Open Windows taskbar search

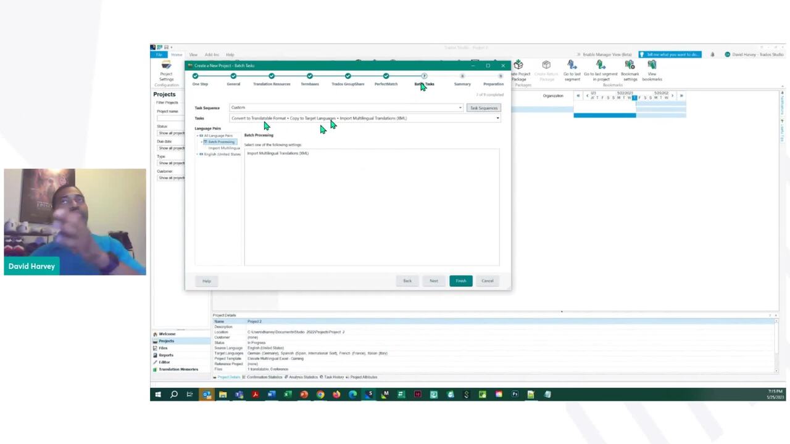(x=174, y=394)
